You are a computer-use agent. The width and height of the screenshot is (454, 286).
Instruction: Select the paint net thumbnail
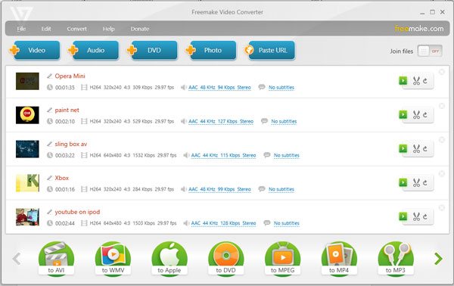point(27,115)
